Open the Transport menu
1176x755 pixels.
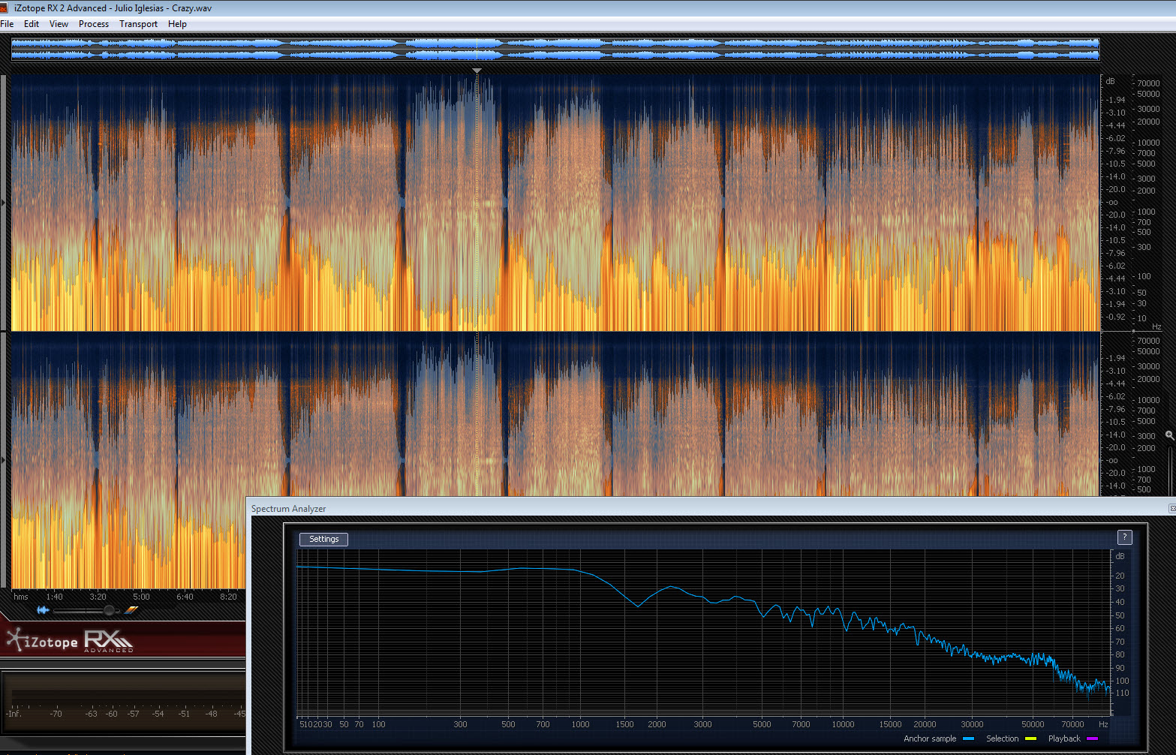[138, 24]
